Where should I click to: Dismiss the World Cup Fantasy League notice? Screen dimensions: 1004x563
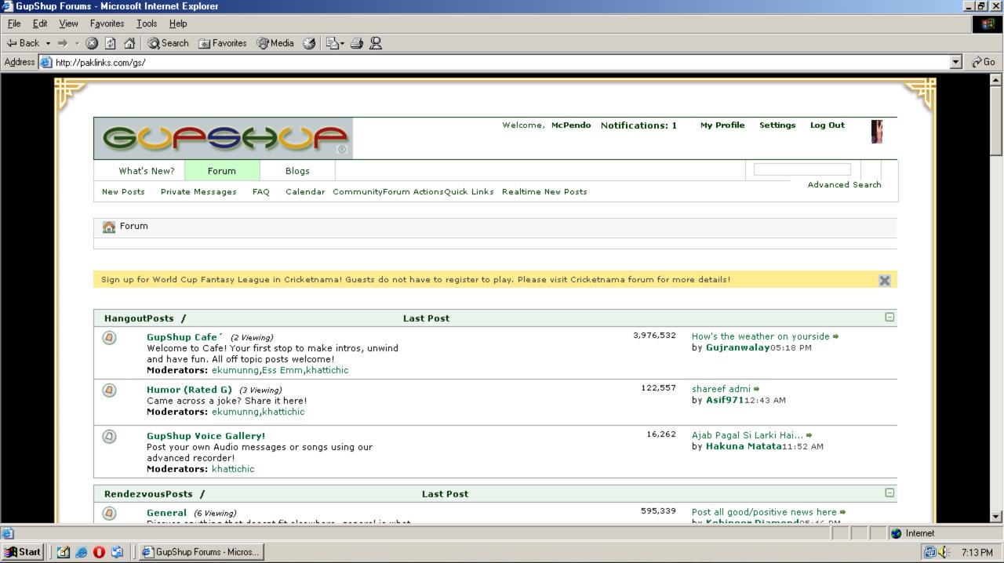point(884,280)
